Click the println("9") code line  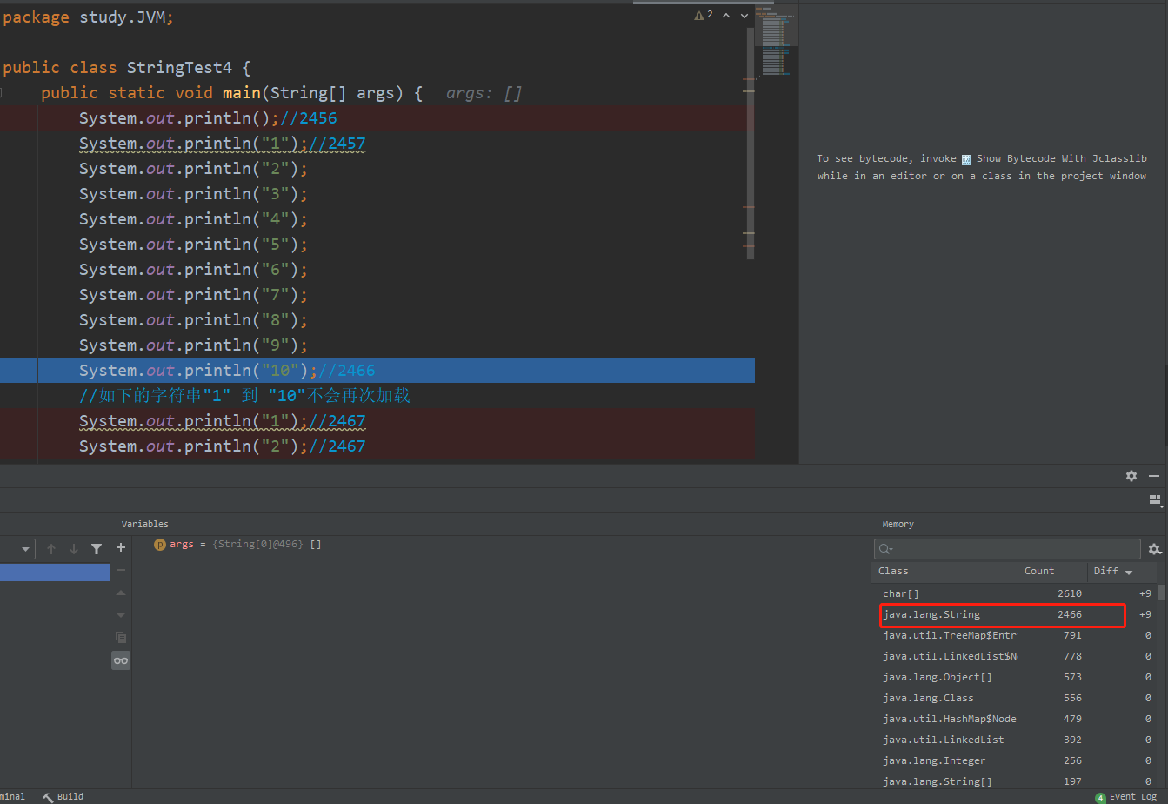coord(193,345)
